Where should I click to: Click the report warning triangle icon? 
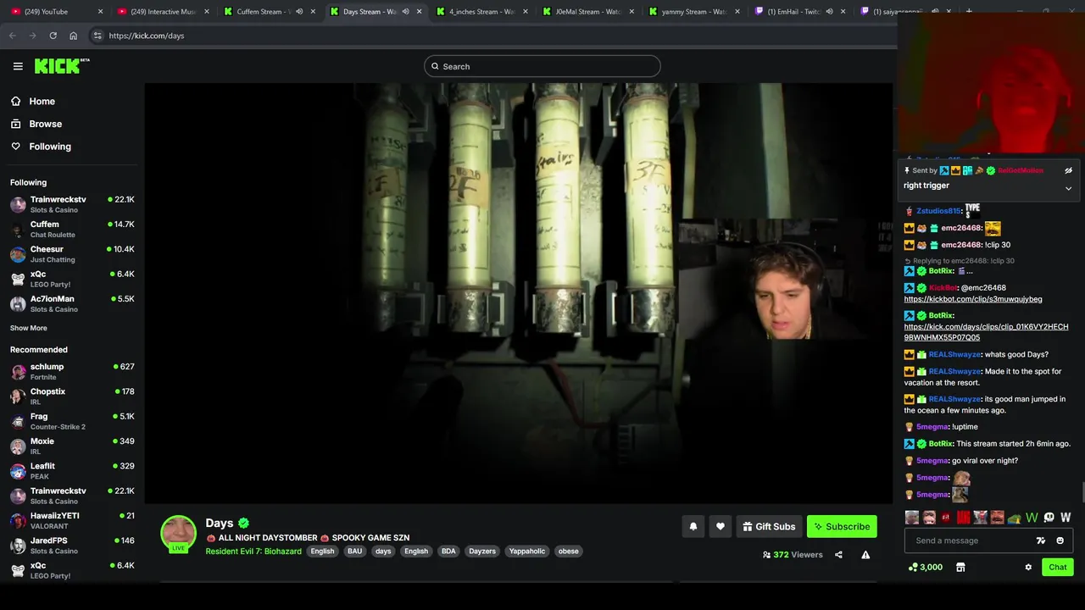865,555
